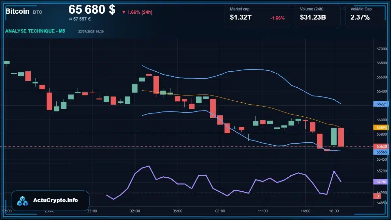Click the 02:00 time axis label
The width and height of the screenshot is (391, 220).
point(135,211)
